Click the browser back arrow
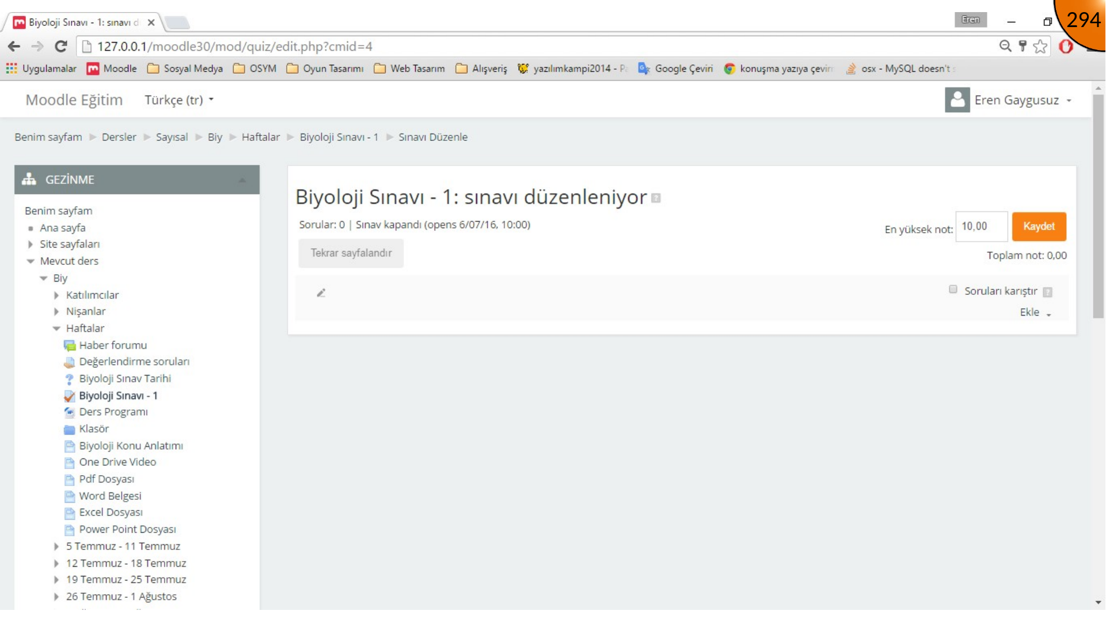 pyautogui.click(x=14, y=47)
